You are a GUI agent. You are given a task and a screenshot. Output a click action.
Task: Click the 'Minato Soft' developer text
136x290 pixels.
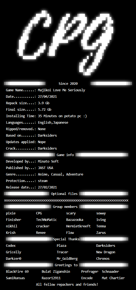(x=48, y=161)
